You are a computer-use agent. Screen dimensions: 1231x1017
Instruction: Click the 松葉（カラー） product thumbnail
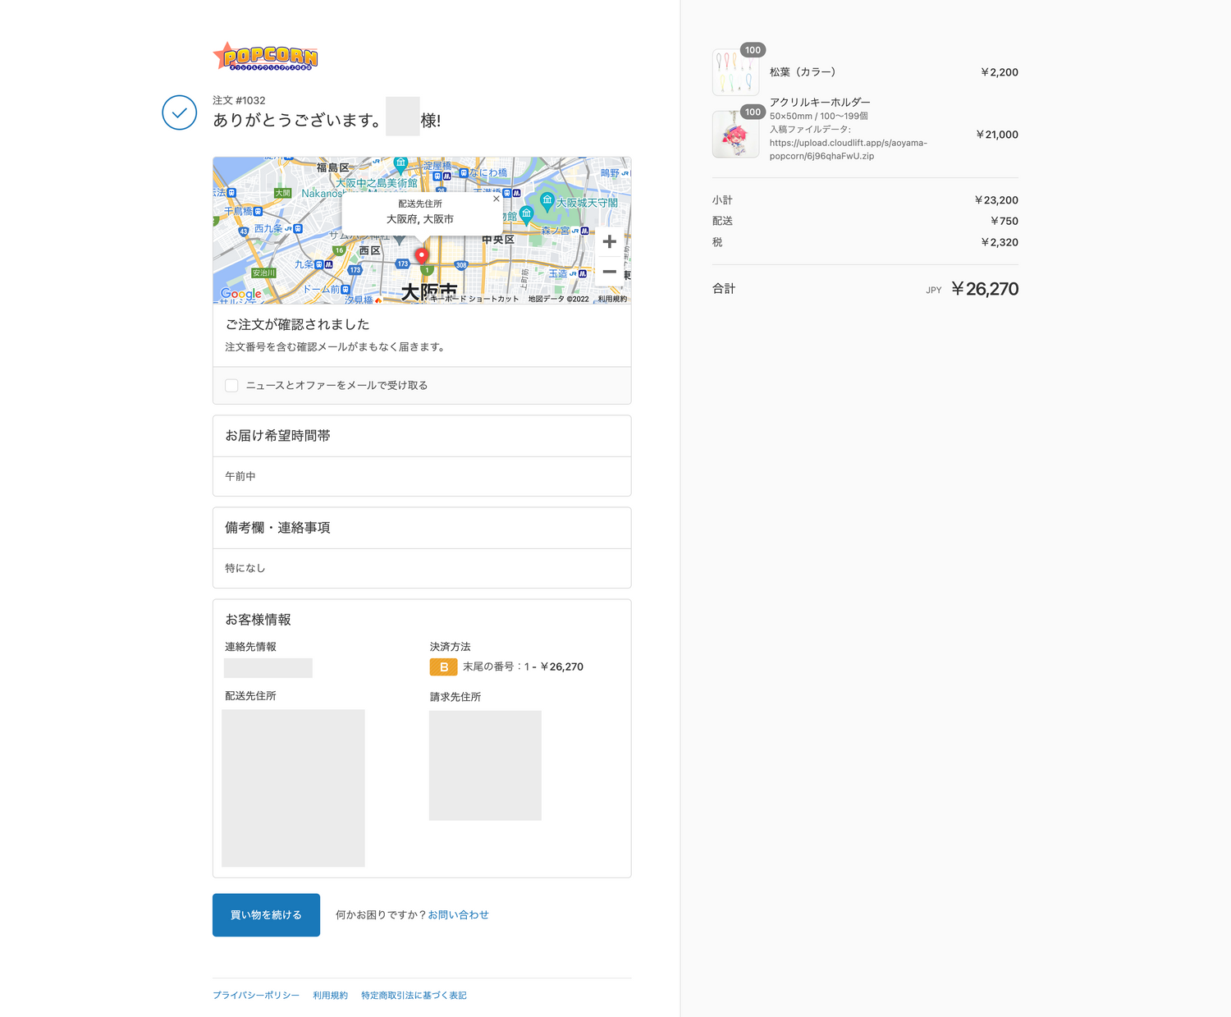coord(735,72)
